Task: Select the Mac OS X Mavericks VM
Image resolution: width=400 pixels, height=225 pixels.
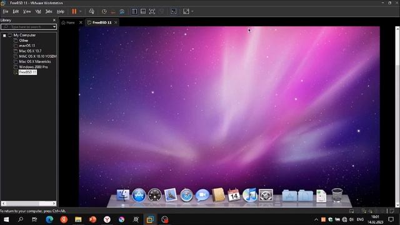Action: 35,62
